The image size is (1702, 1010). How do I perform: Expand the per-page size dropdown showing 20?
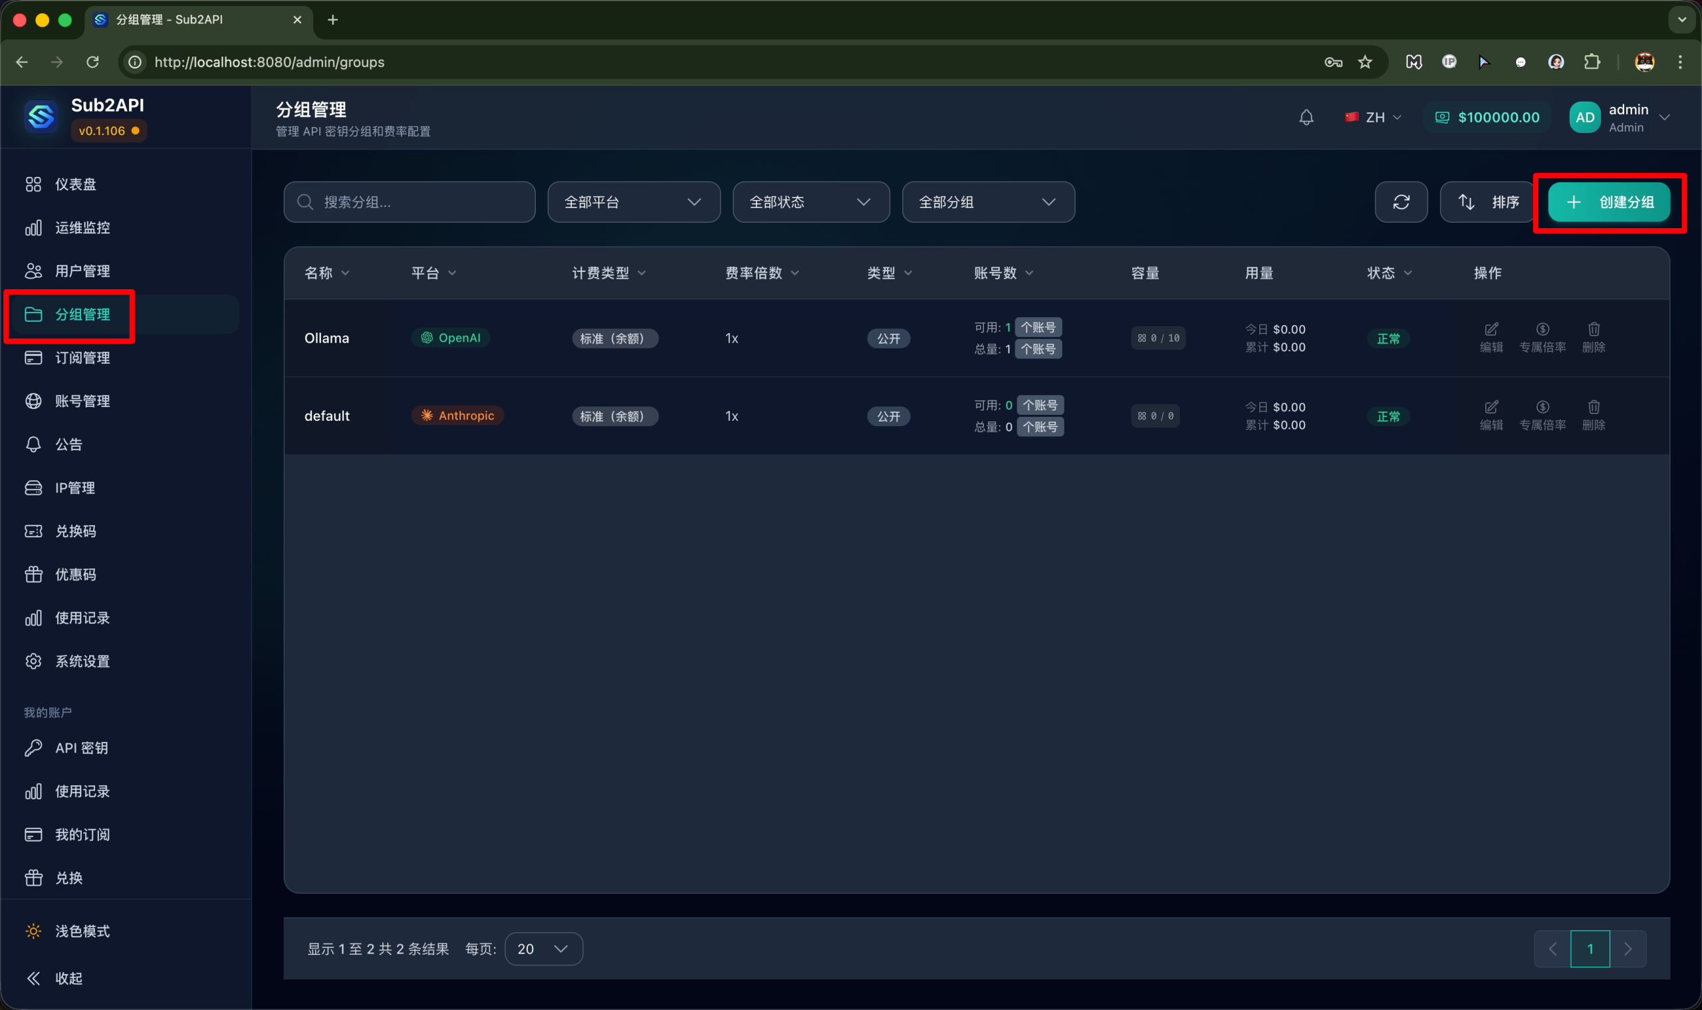(543, 949)
